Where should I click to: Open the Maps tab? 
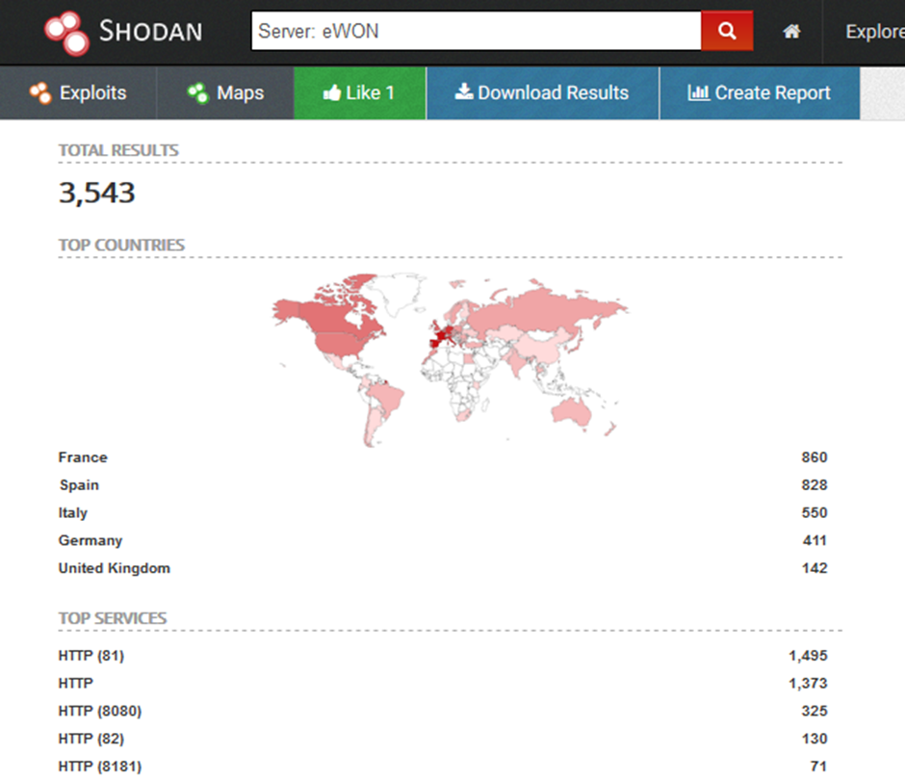(x=225, y=93)
